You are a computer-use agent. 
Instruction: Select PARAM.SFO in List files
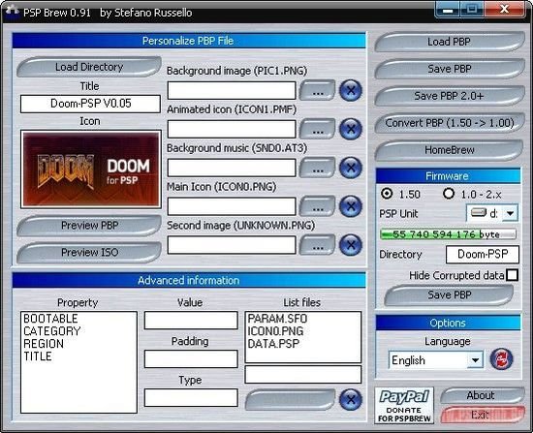tap(277, 319)
